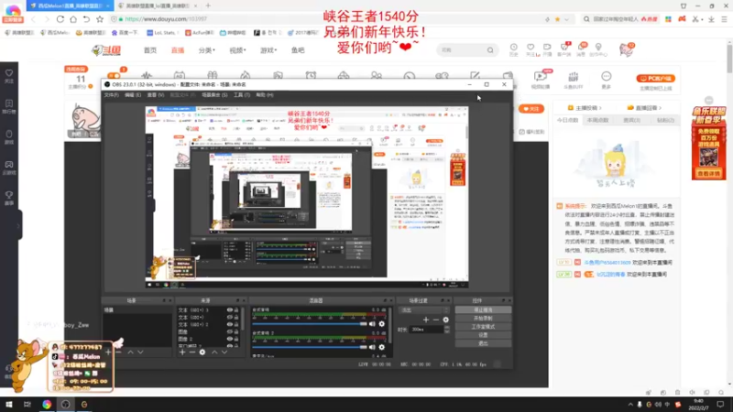Open viewing history icon in Douyu header
Screen dimensions: 733x412
(514, 49)
